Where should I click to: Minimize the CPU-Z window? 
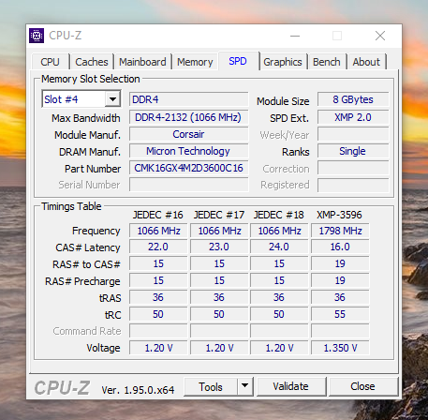[x=295, y=36]
